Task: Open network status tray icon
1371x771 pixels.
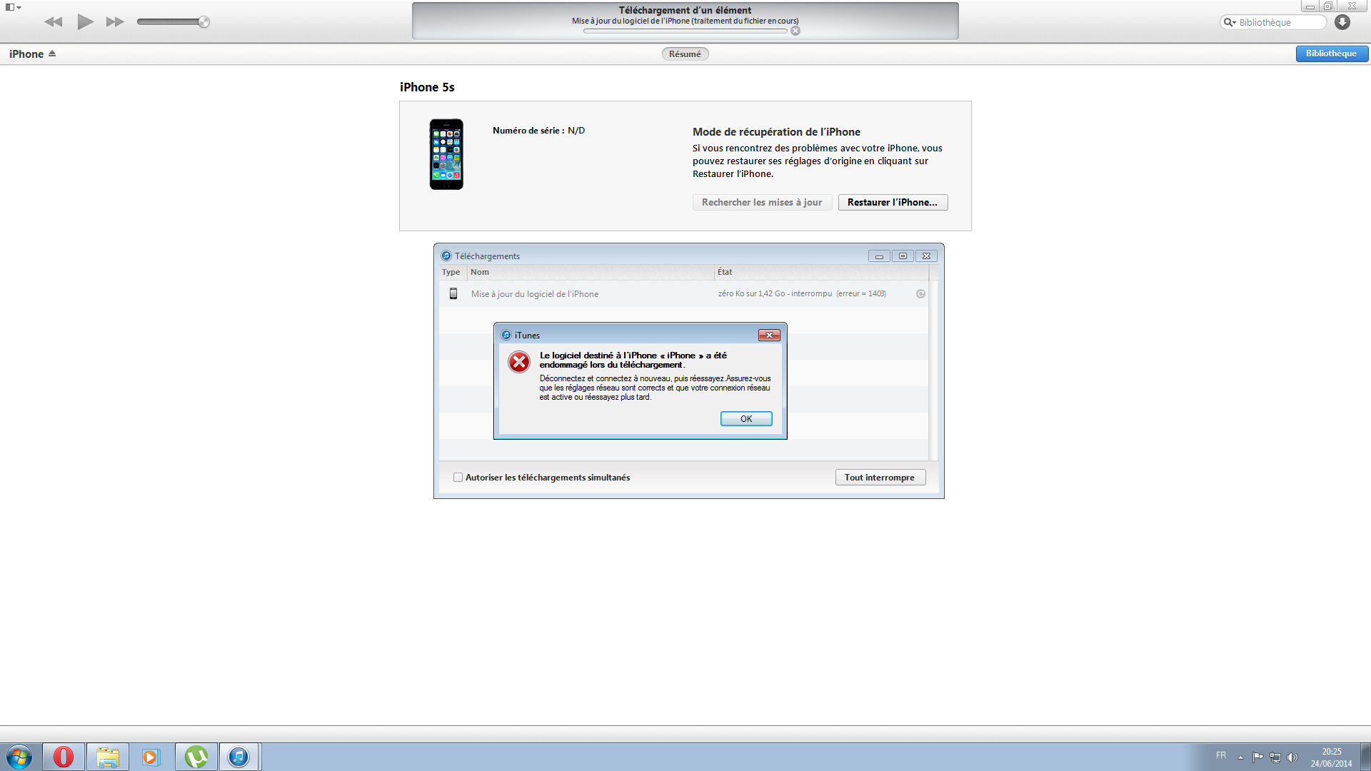Action: pyautogui.click(x=1275, y=757)
